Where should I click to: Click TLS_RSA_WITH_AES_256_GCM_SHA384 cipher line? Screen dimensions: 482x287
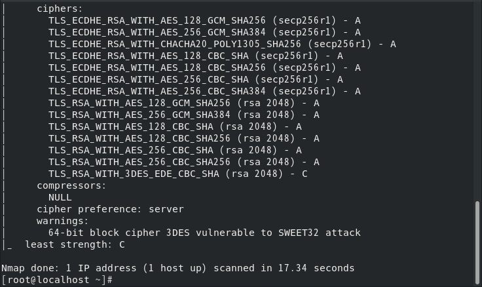click(x=184, y=115)
